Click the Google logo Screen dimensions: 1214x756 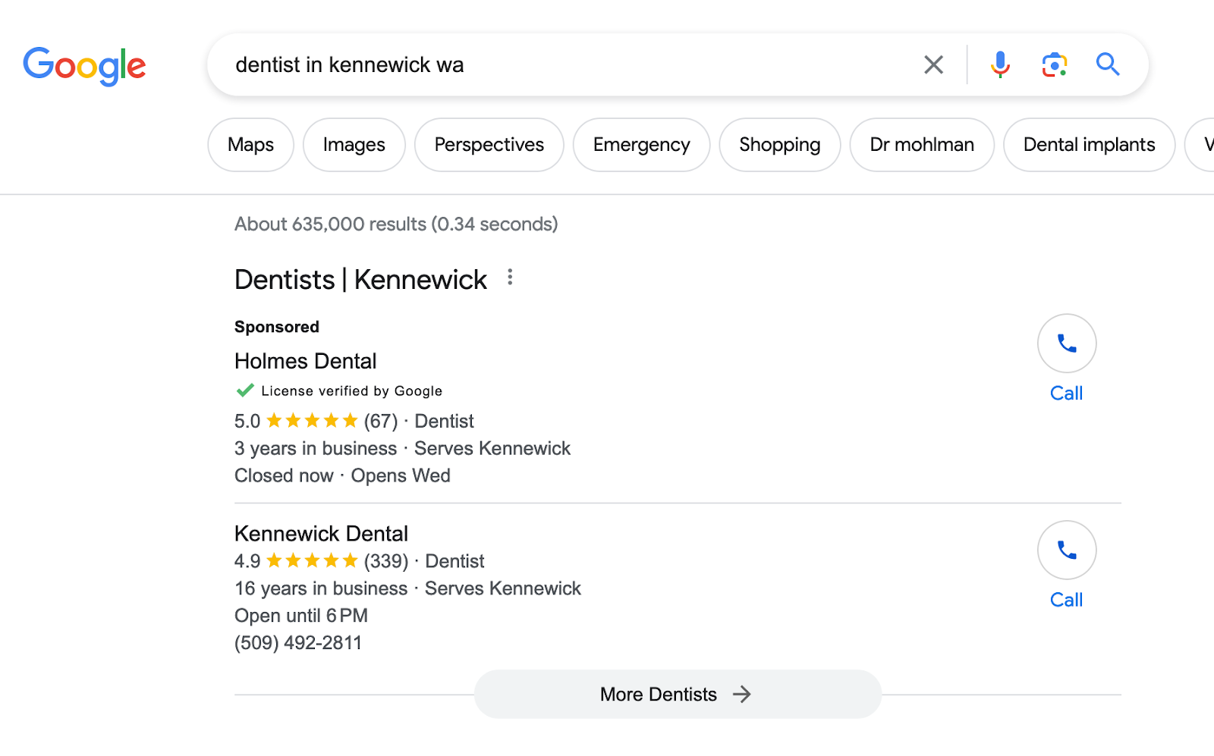(x=84, y=66)
